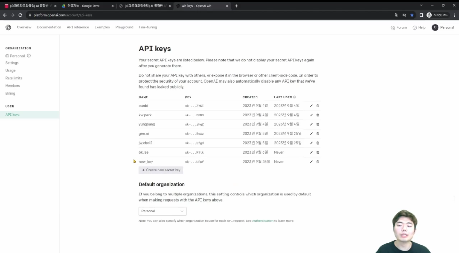The height and width of the screenshot is (253, 459).
Task: Edit the gen.ai key name
Action: 311,133
